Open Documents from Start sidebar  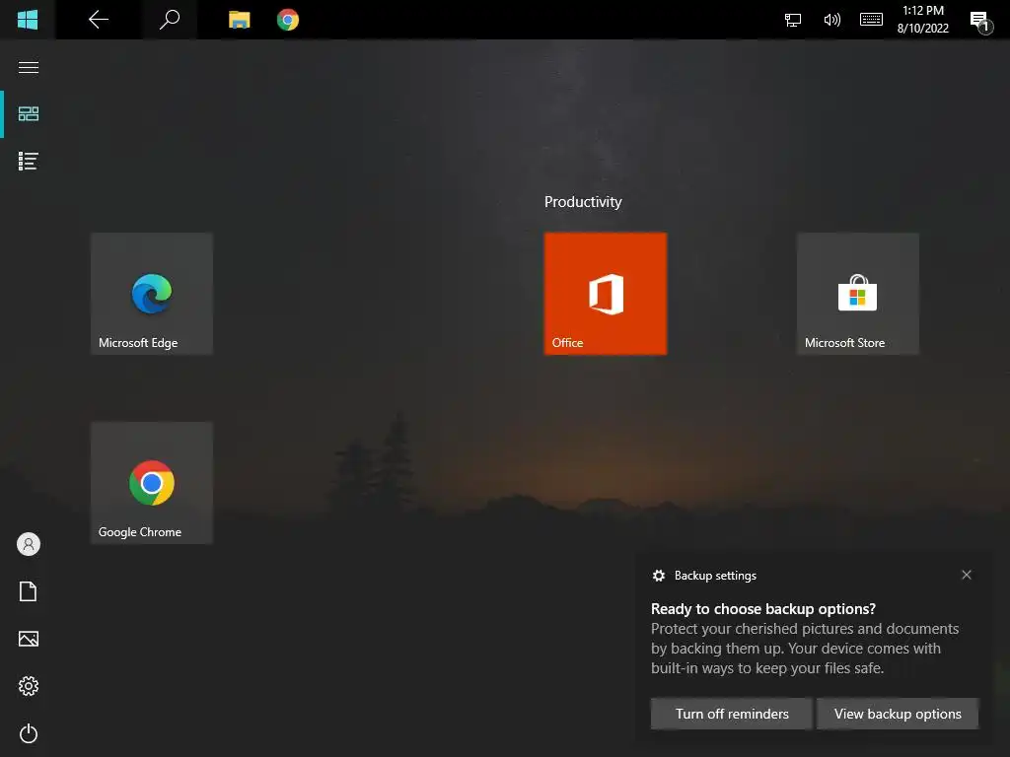(29, 591)
